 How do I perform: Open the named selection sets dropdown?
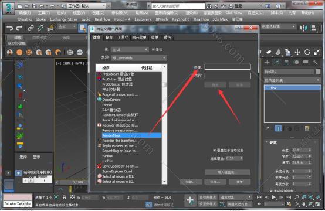click(x=279, y=26)
